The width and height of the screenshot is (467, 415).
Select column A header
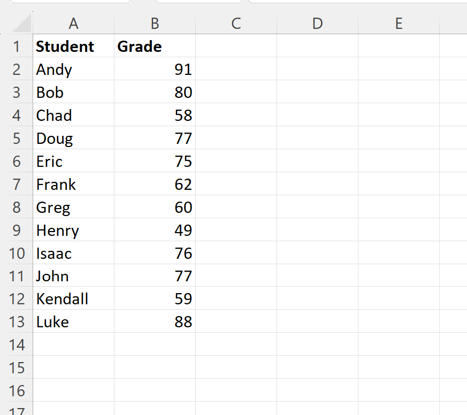73,24
